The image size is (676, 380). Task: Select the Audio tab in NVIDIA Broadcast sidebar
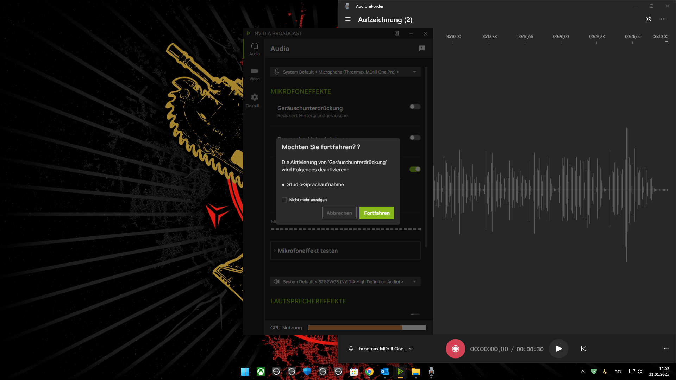(254, 49)
